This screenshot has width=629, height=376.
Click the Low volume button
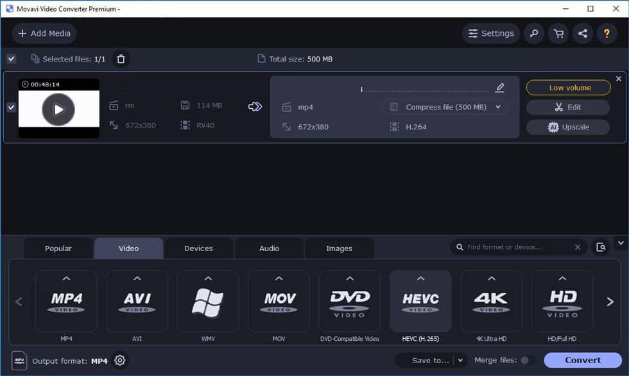click(569, 88)
